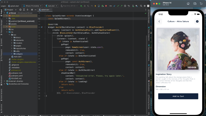Open the Bookmarks sidebar tab
Image resolution: width=206 pixels, height=116 pixels.
[x=1, y=80]
